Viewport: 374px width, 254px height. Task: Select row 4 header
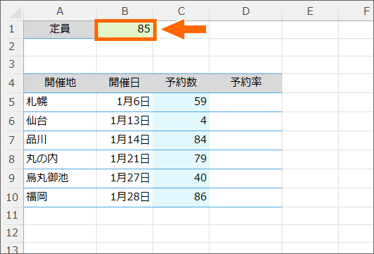pyautogui.click(x=12, y=83)
